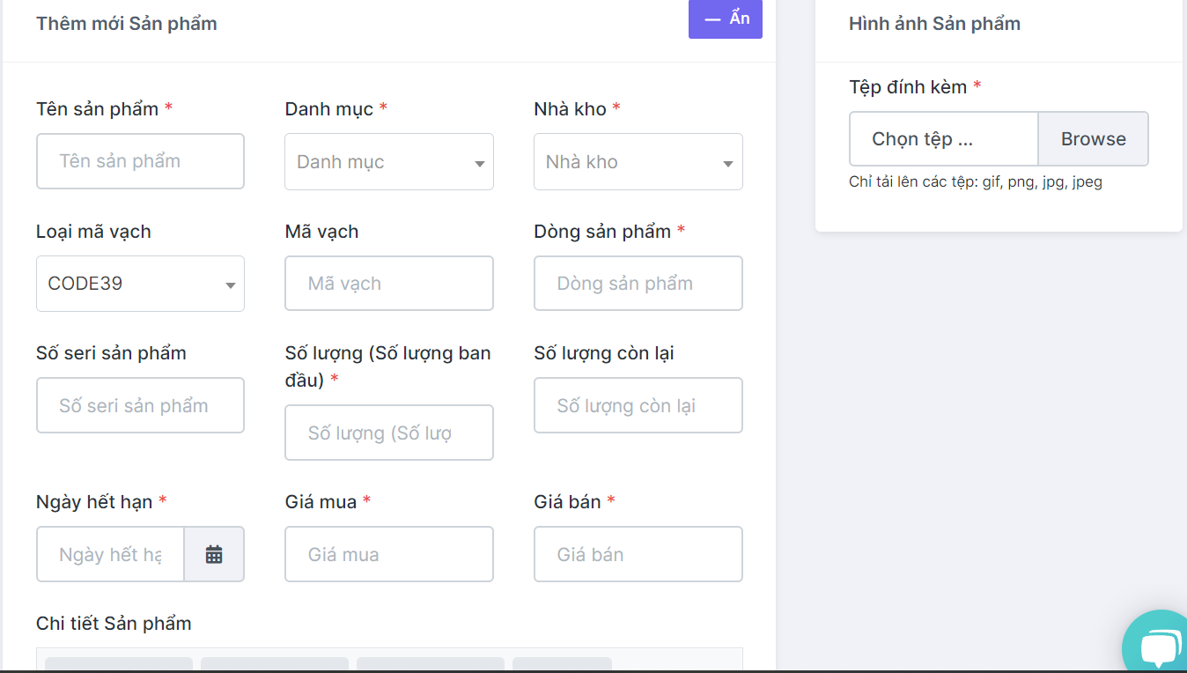Click the Thêm mới Sản phẩm heading

click(x=127, y=24)
